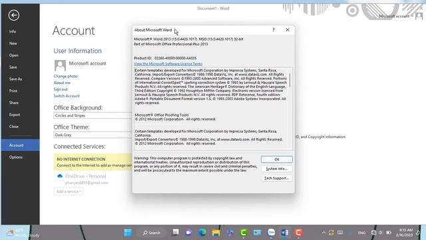Open the Print page
This screenshot has width=426, height=240.
pyautogui.click(x=13, y=91)
